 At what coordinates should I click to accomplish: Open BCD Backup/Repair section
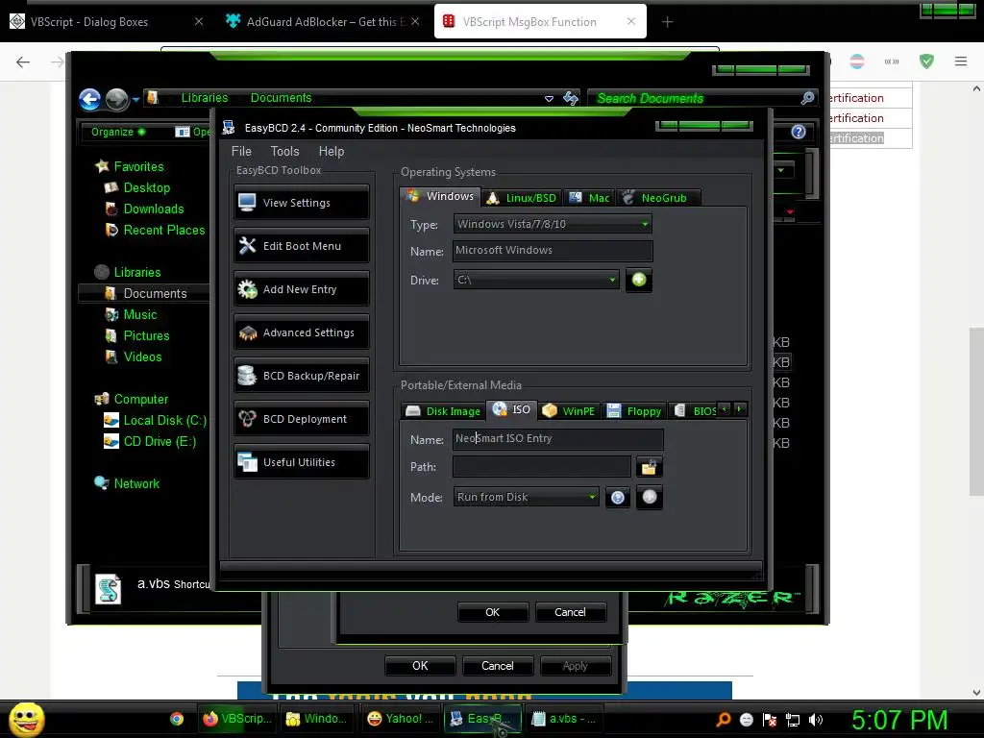tap(301, 376)
